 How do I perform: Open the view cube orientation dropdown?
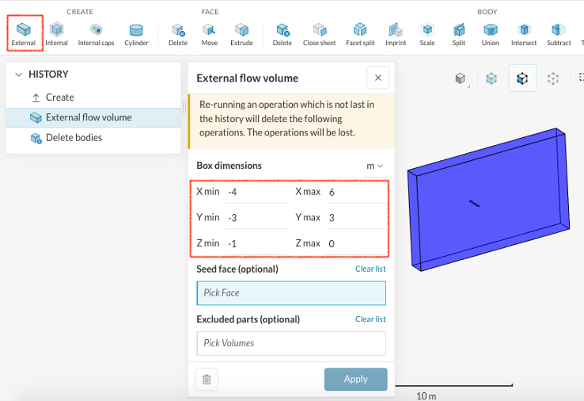(x=461, y=78)
